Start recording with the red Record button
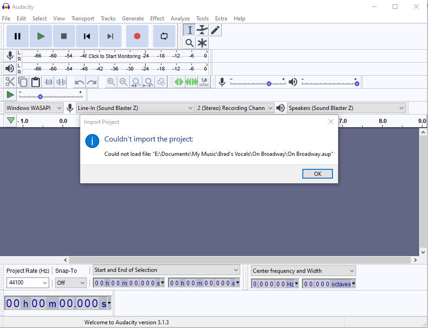Image resolution: width=428 pixels, height=328 pixels. [x=137, y=36]
